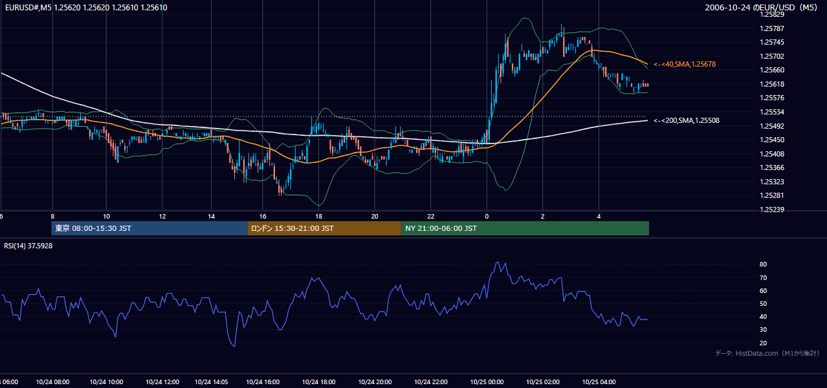
Task: Click the RSI(14) 37.5928 indicator label
Action: point(28,246)
